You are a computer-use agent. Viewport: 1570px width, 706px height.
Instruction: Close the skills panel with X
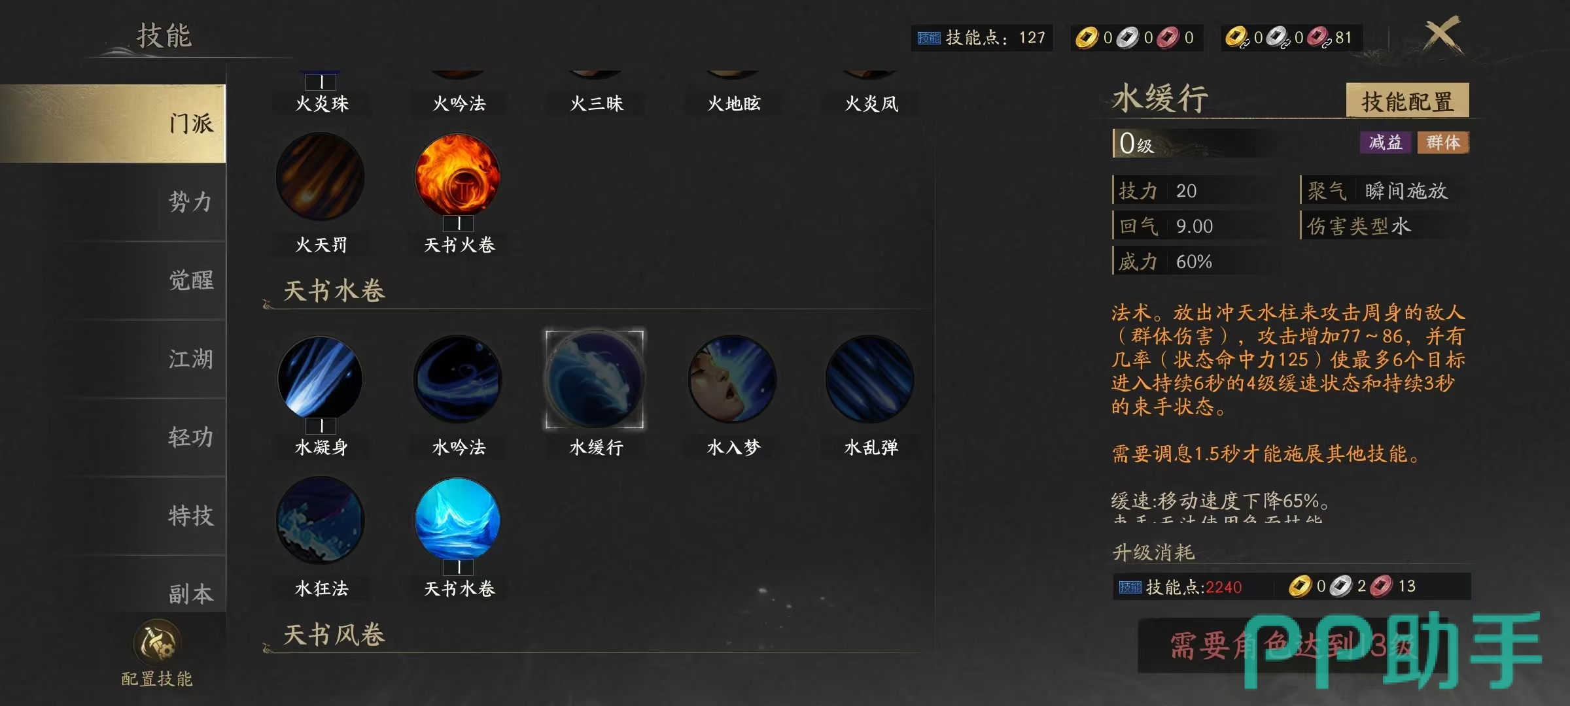click(1442, 36)
